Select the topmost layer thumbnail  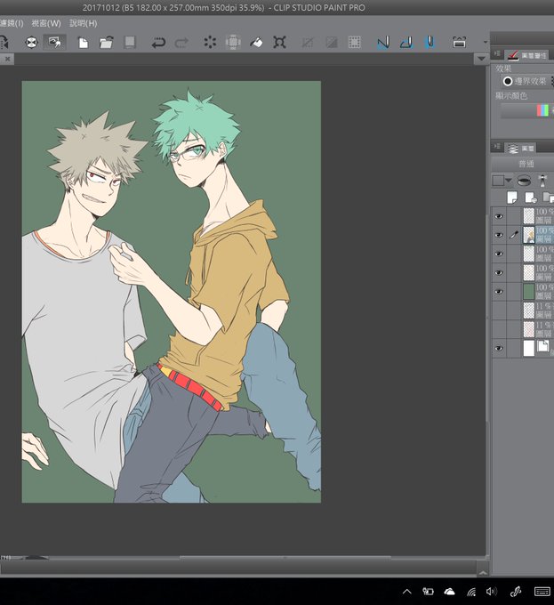(528, 216)
